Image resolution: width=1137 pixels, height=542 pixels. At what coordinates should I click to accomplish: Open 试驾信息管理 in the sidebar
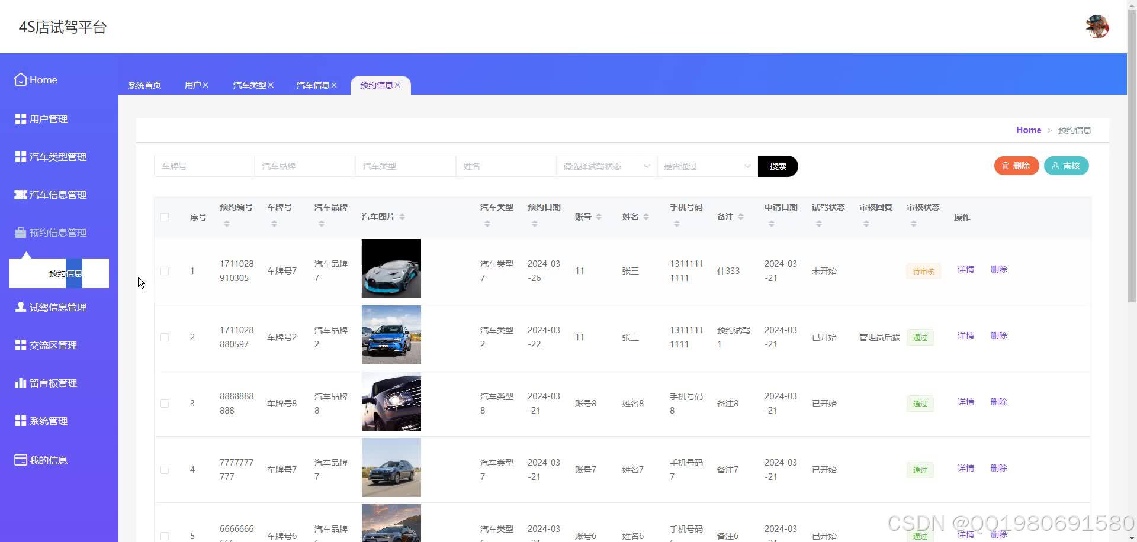pos(50,307)
